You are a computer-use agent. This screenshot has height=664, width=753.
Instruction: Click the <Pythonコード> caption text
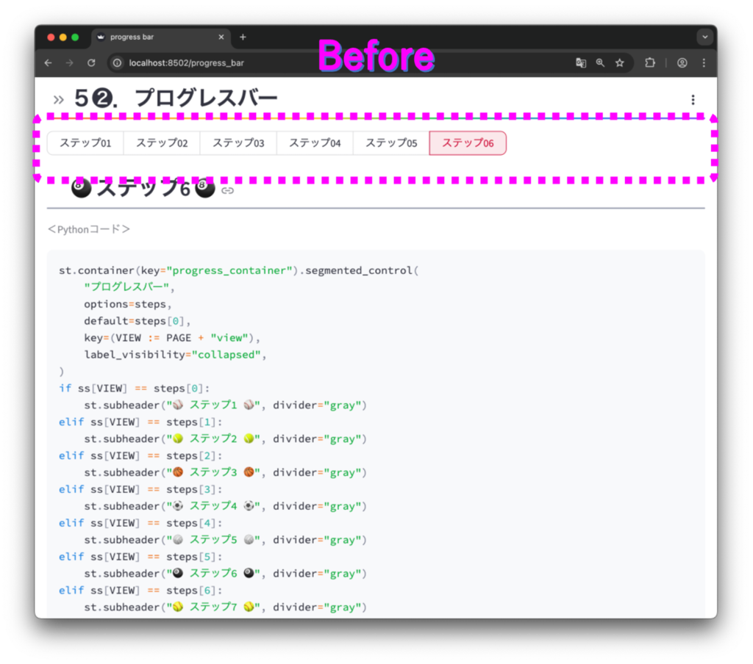89,229
